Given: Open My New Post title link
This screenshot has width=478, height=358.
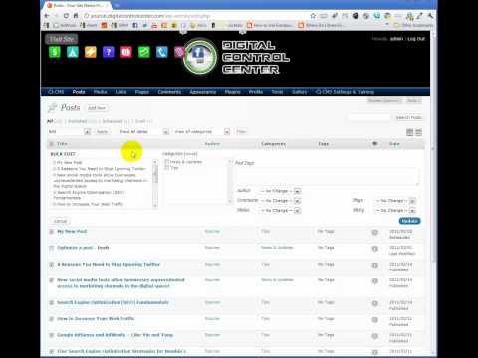Looking at the screenshot, I should coord(72,231).
